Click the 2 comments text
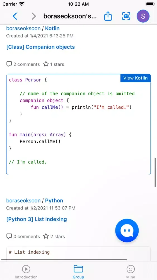 tap(27, 64)
